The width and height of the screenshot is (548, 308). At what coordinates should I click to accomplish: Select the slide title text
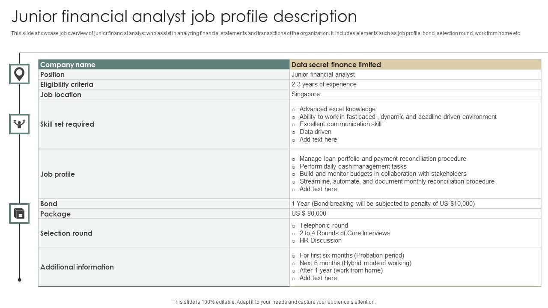[184, 17]
